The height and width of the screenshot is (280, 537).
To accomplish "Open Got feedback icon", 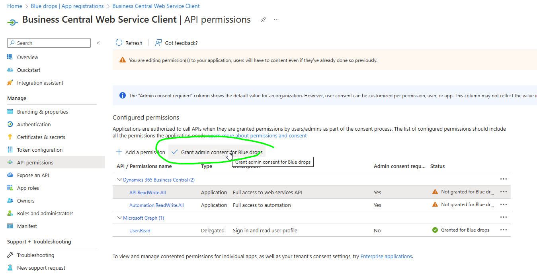I will click(x=158, y=43).
